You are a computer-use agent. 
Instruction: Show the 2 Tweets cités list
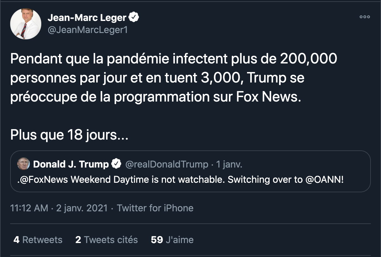point(106,240)
